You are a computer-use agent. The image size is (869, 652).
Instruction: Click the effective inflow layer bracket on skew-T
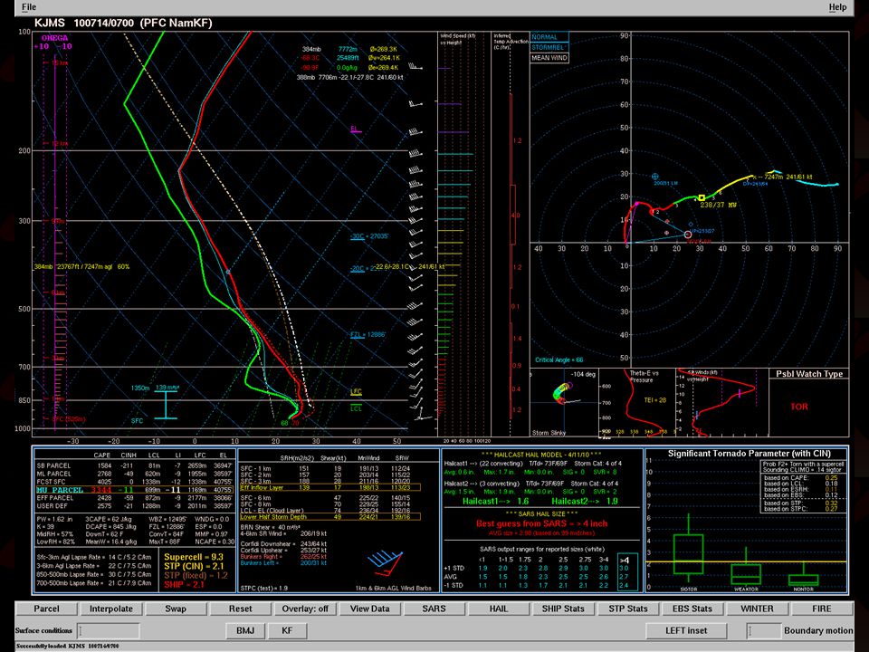coord(166,405)
